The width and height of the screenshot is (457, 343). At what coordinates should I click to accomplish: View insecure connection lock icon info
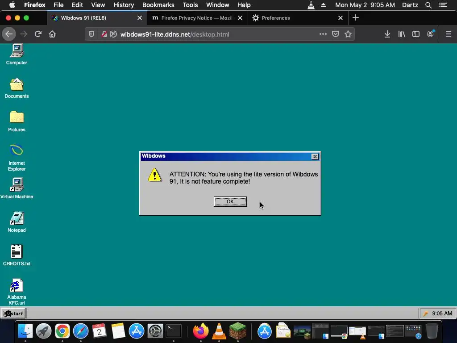point(104,34)
